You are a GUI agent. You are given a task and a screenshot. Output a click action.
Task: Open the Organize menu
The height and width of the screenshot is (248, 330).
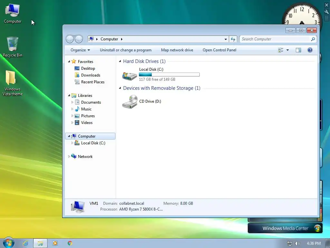point(80,50)
